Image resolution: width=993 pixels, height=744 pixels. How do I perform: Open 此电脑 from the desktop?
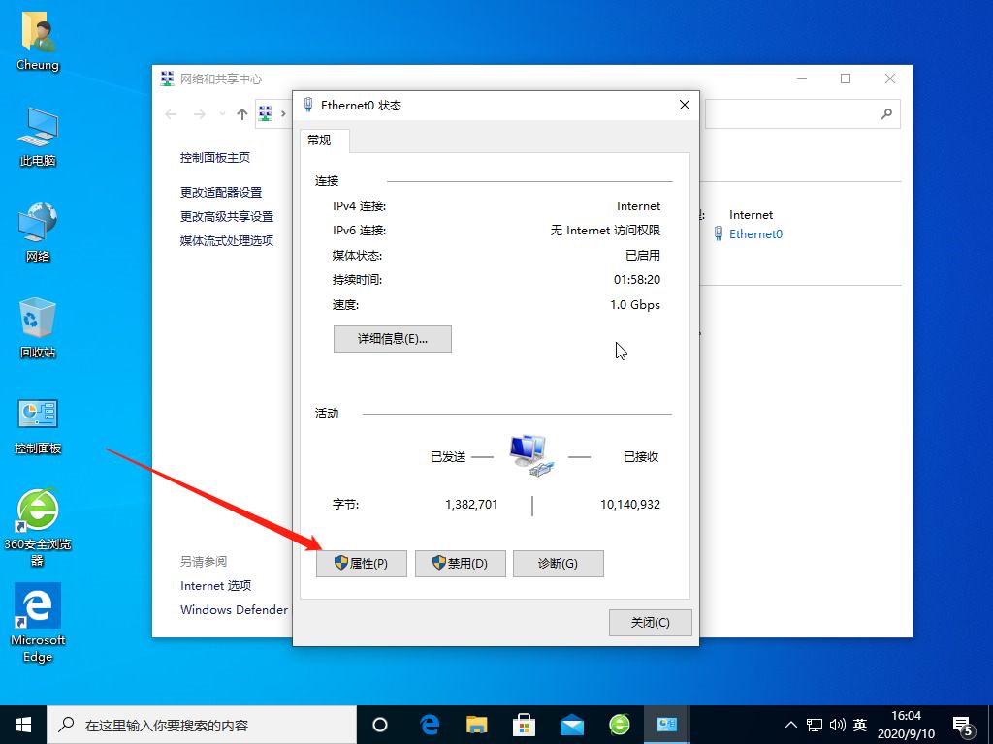(37, 136)
